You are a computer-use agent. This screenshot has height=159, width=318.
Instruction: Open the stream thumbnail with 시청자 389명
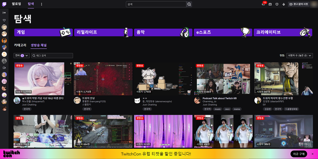[x=284, y=131]
